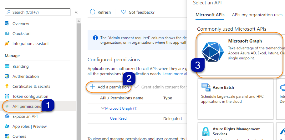Viewport: 285px width, 140px height.
Task: Collapse the sidebar with double chevron
Action: point(76,12)
